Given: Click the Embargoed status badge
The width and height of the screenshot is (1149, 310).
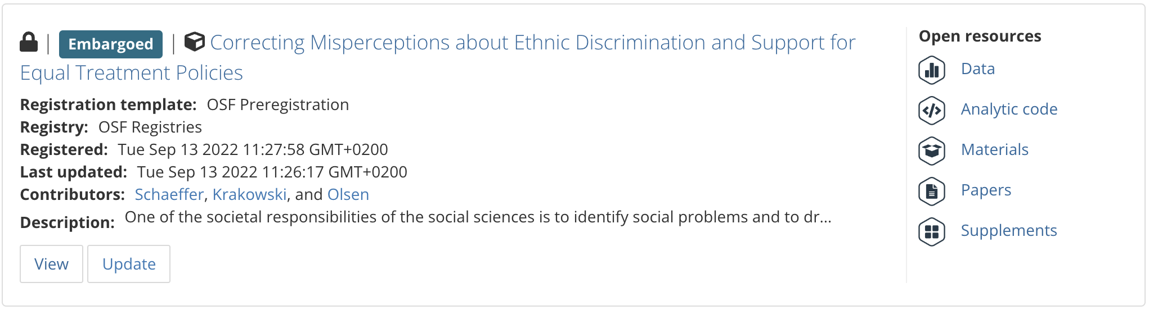Looking at the screenshot, I should pos(111,44).
